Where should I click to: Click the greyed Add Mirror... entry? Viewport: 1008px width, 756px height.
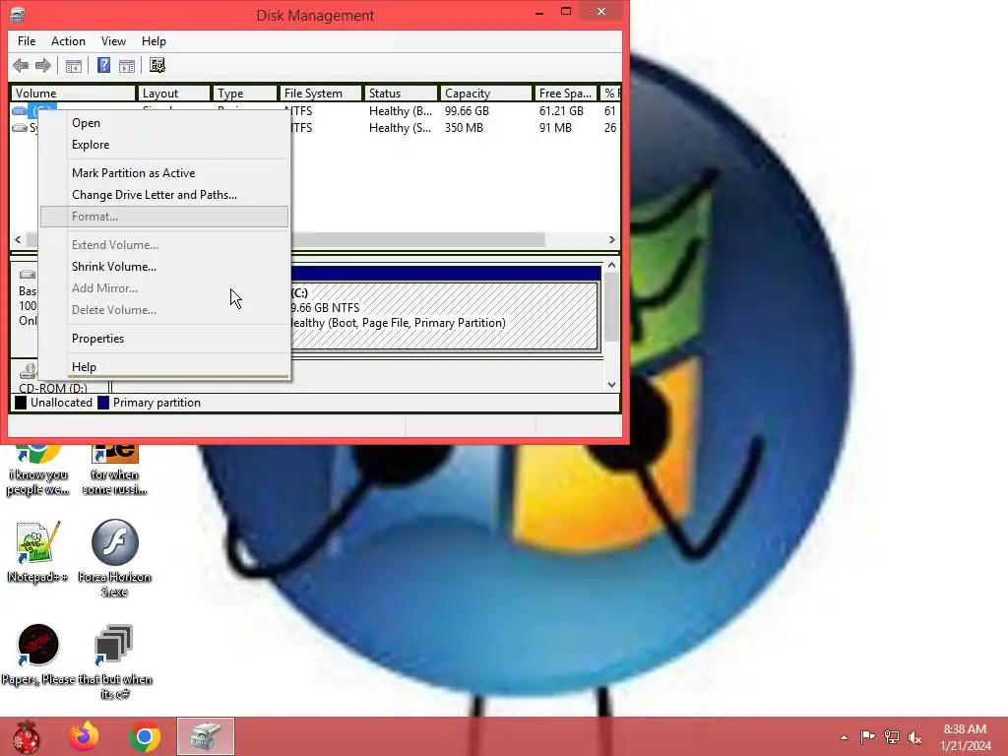[164, 288]
